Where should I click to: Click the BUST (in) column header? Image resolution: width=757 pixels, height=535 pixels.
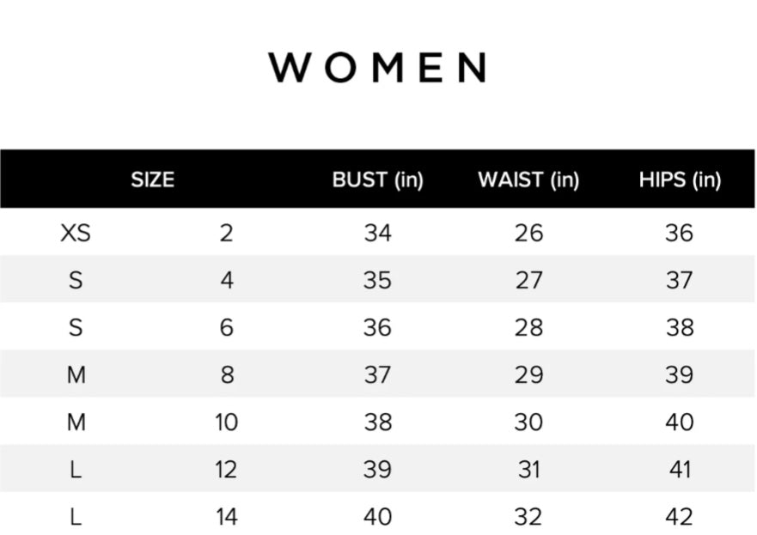point(378,179)
